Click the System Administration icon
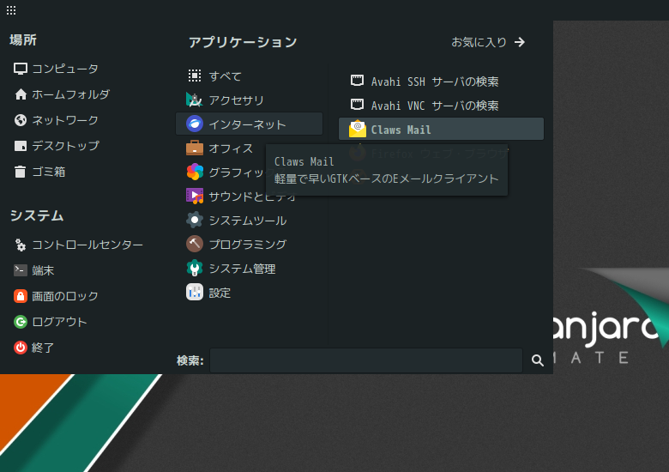This screenshot has height=472, width=669. click(195, 268)
